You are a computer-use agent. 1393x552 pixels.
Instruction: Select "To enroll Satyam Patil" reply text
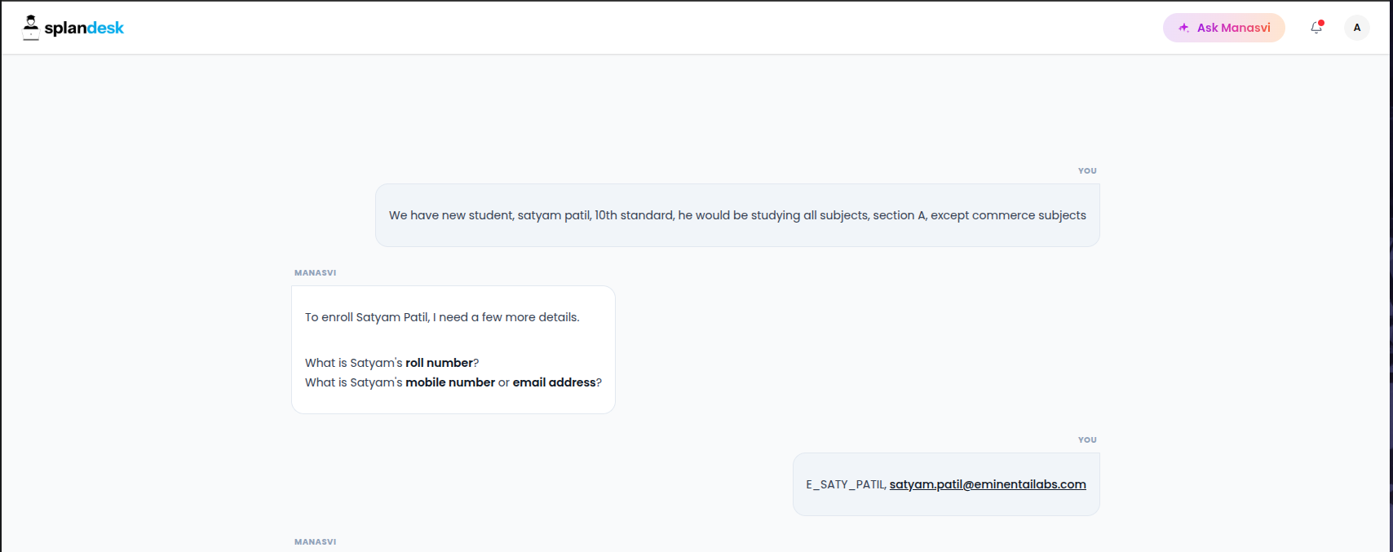pyautogui.click(x=442, y=317)
